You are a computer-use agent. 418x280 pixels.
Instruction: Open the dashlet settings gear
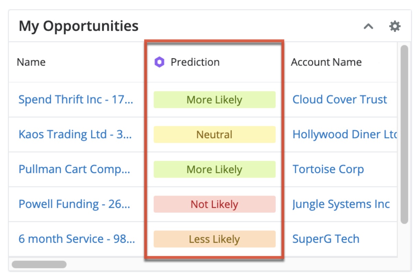click(x=395, y=26)
